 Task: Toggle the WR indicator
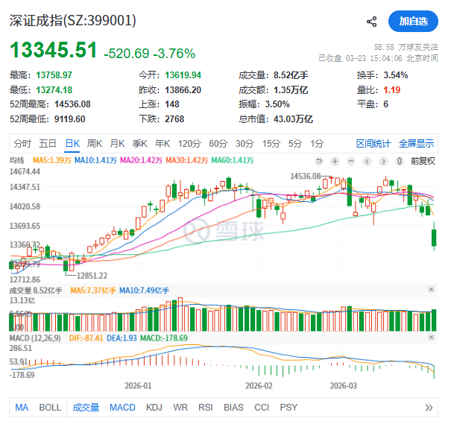point(180,408)
